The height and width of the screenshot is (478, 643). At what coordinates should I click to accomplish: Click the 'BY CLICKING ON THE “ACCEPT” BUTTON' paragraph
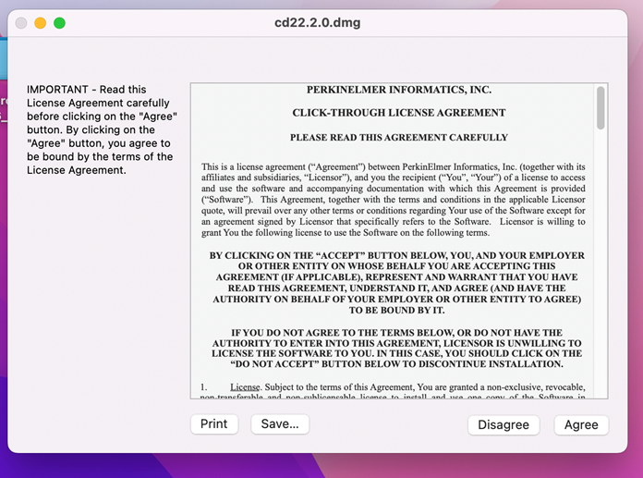[x=397, y=283]
